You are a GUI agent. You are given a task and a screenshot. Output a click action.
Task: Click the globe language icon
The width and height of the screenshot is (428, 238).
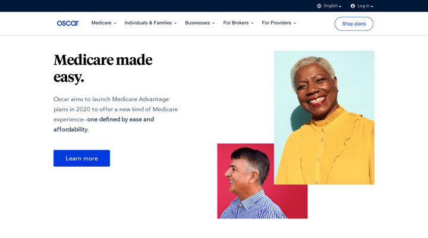click(x=319, y=6)
